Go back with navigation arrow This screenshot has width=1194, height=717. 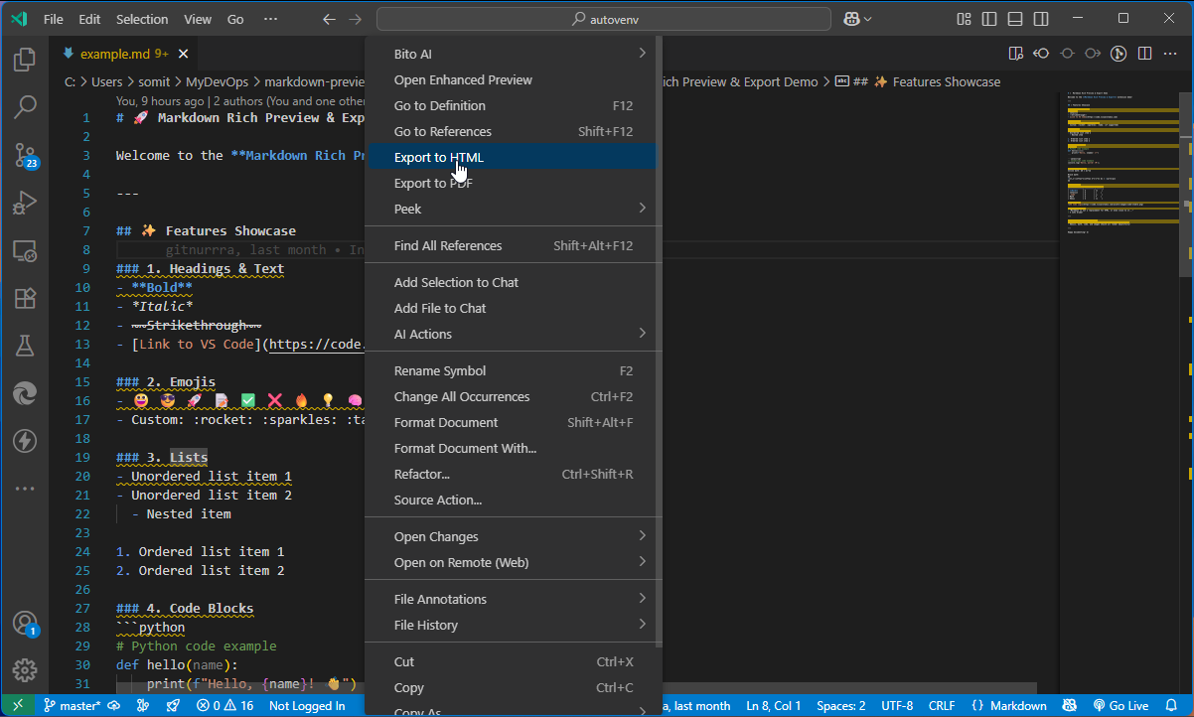tap(330, 19)
